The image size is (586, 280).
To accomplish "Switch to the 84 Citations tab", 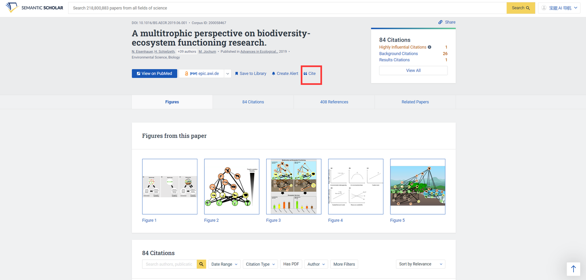I will [253, 102].
